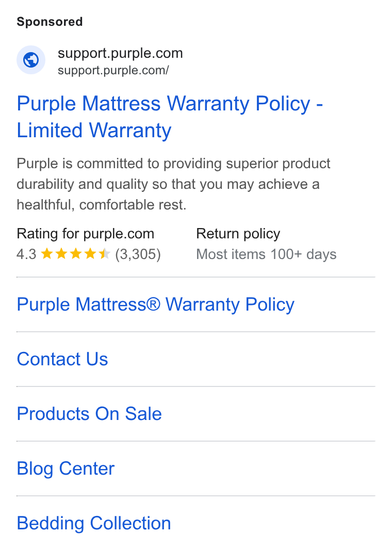Viewport: 392px width, 550px height.
Task: Open the Purple Mattress Warranty Policy headline
Action: [170, 117]
